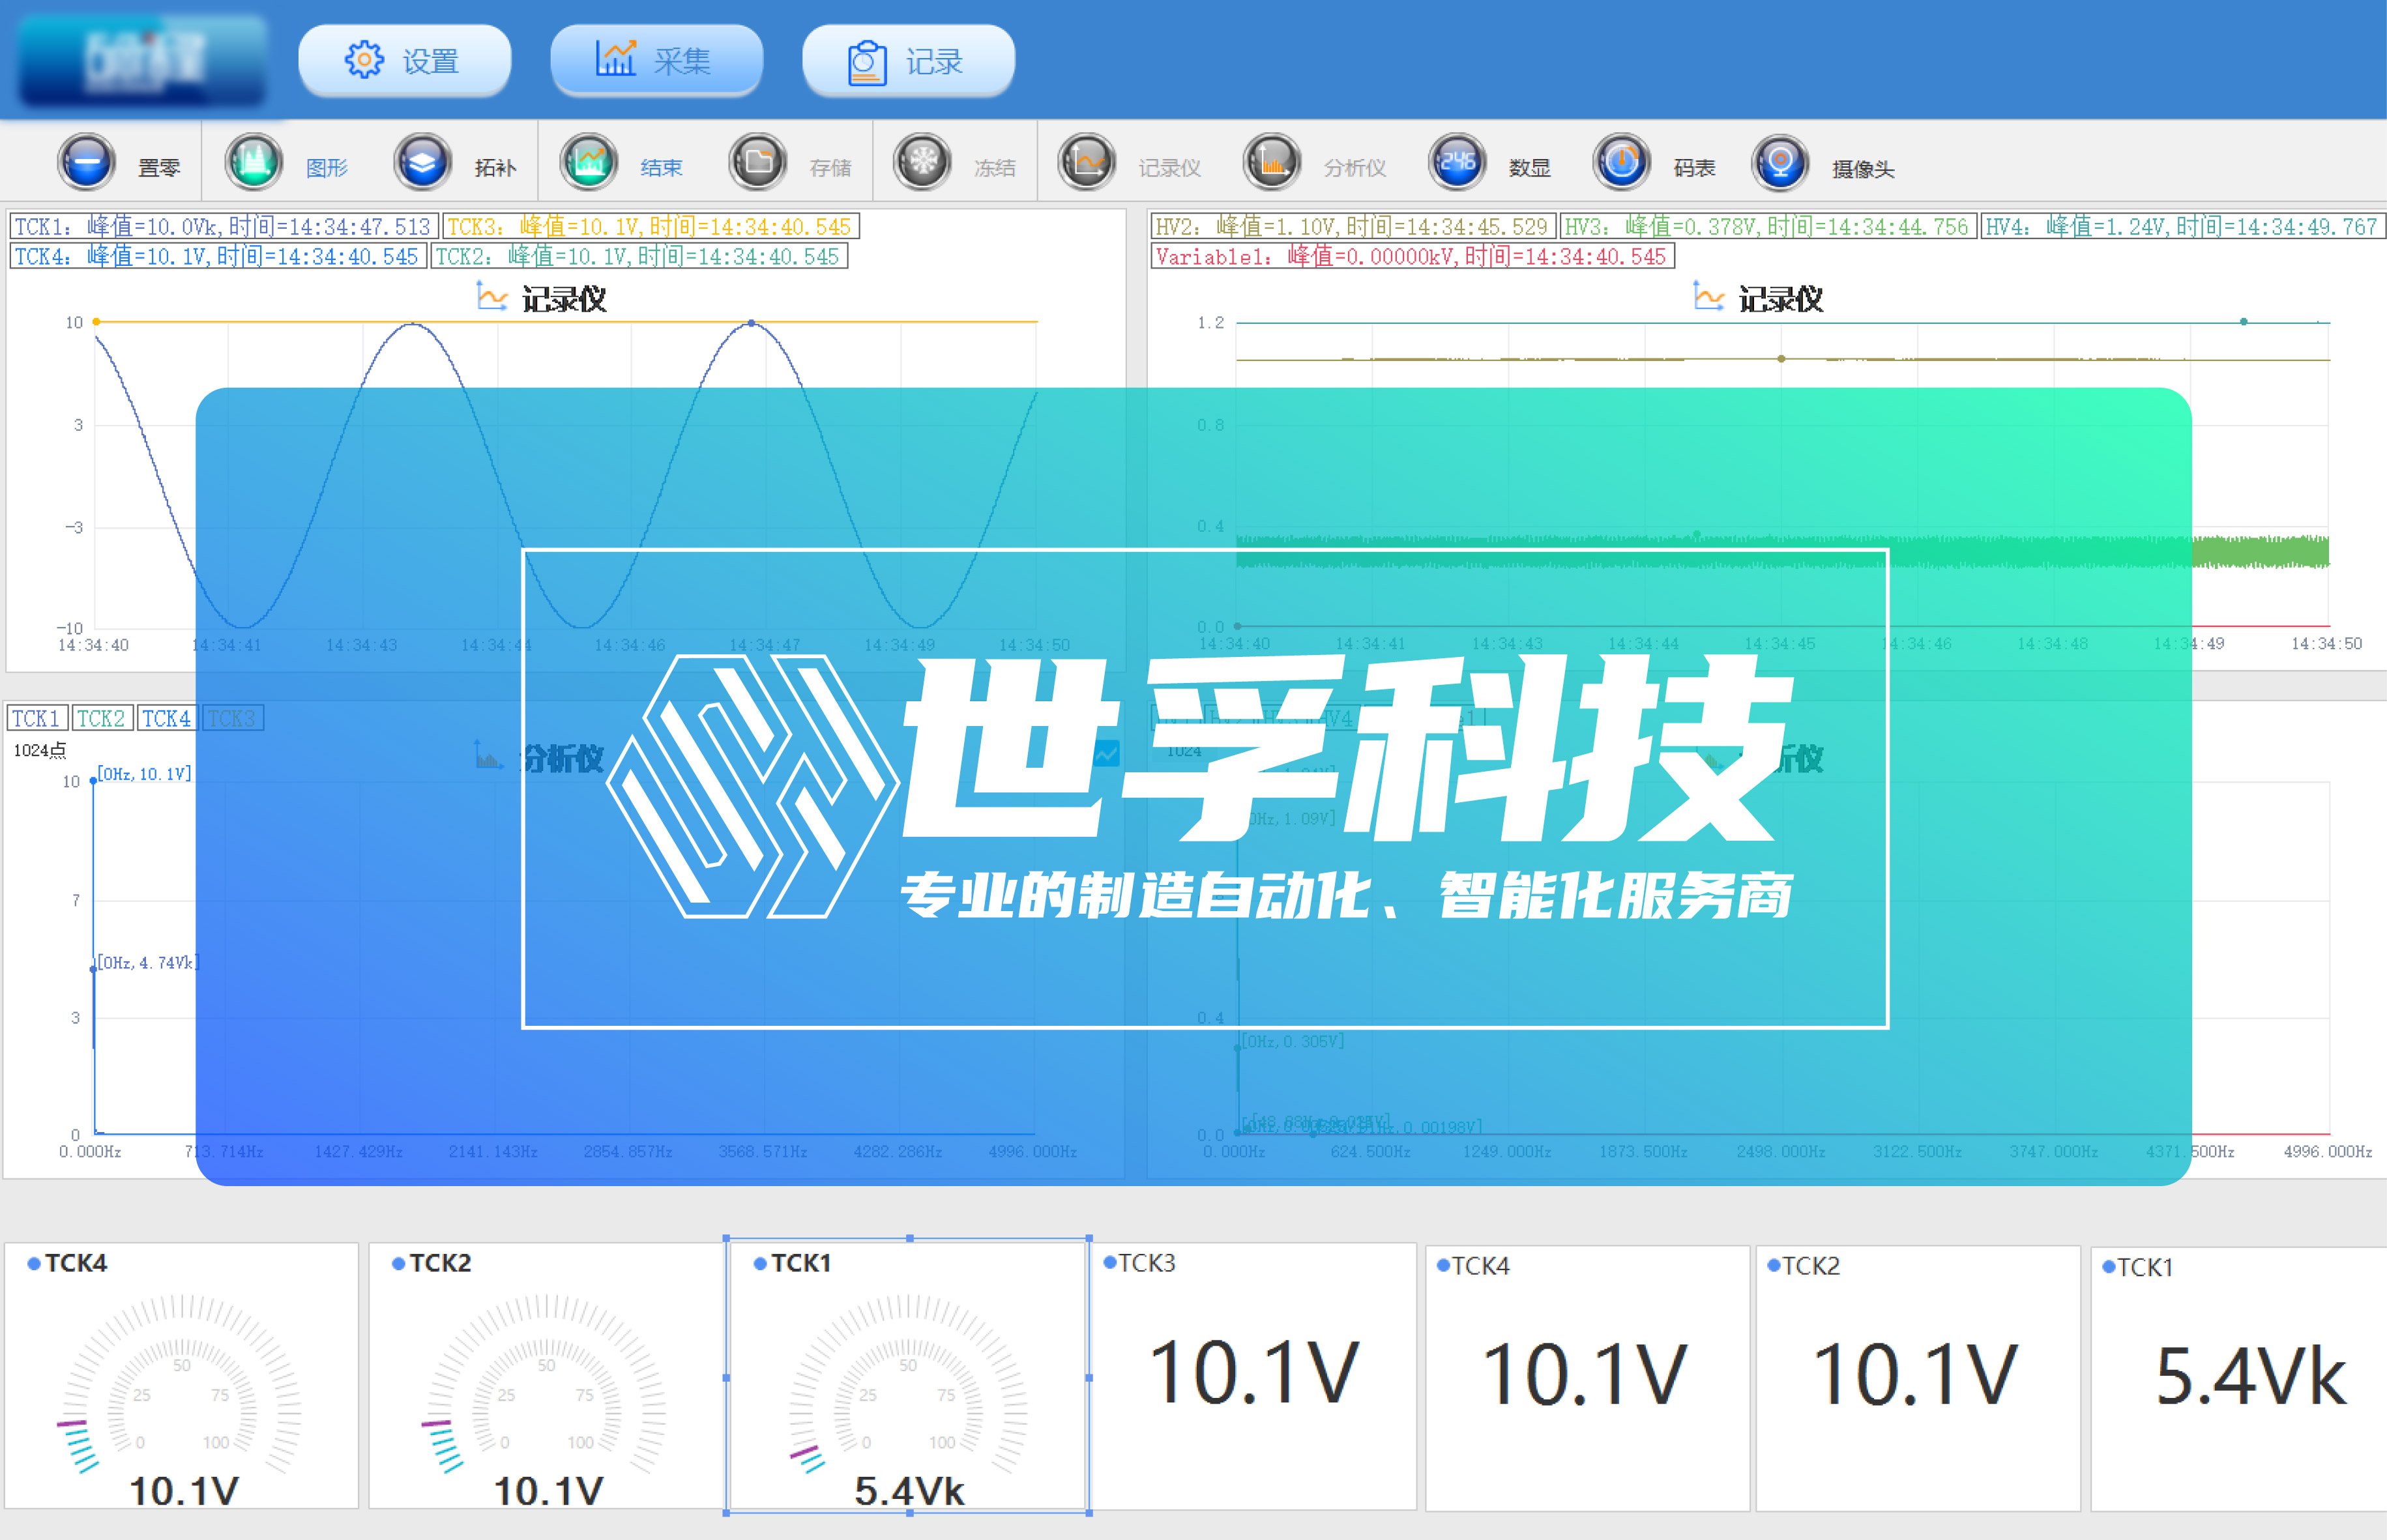Click the 冻结 freeze icon
Screen dimensions: 2387x1540
[922, 162]
